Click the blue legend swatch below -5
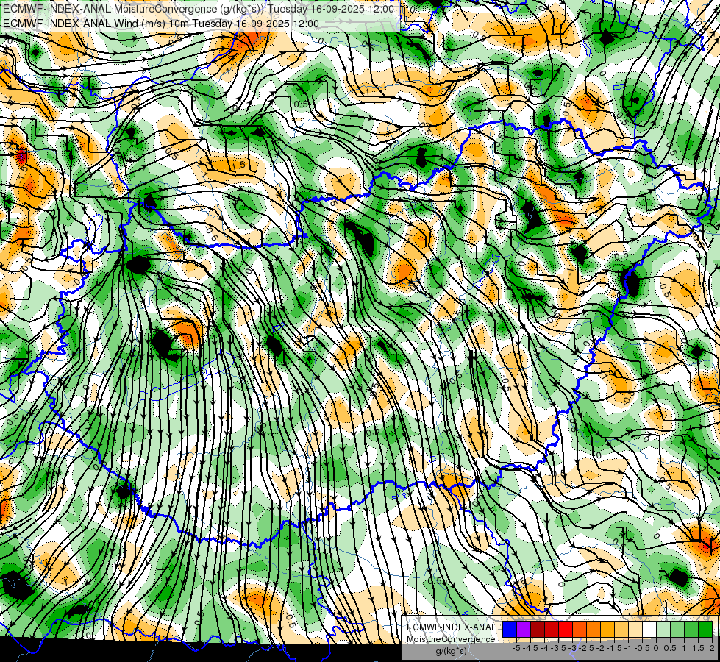The image size is (720, 662). click(509, 629)
